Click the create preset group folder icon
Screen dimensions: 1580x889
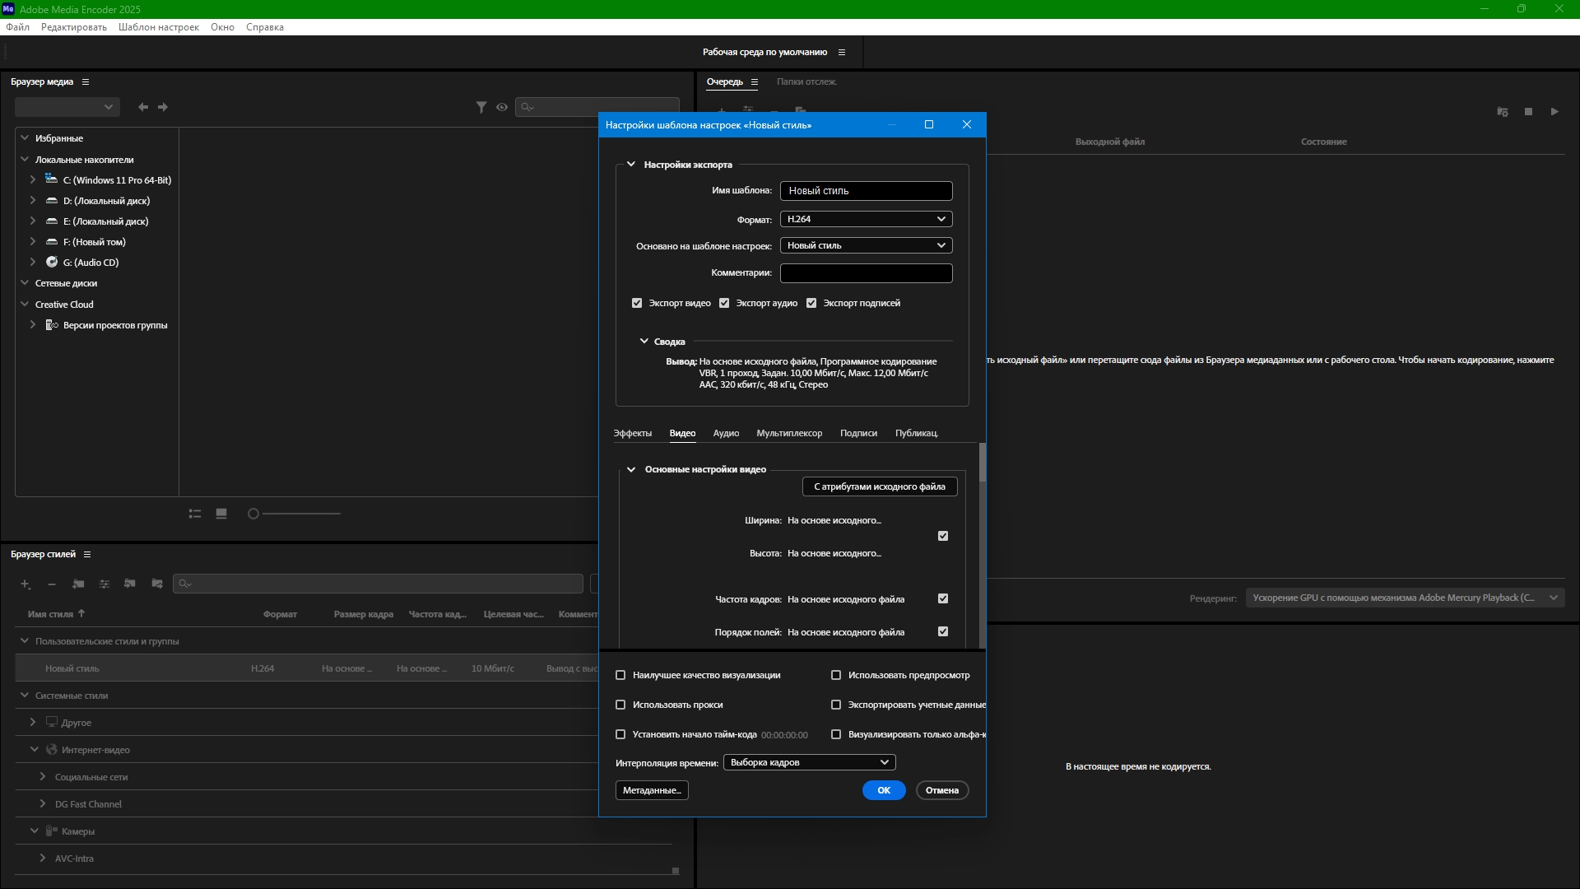(x=78, y=584)
